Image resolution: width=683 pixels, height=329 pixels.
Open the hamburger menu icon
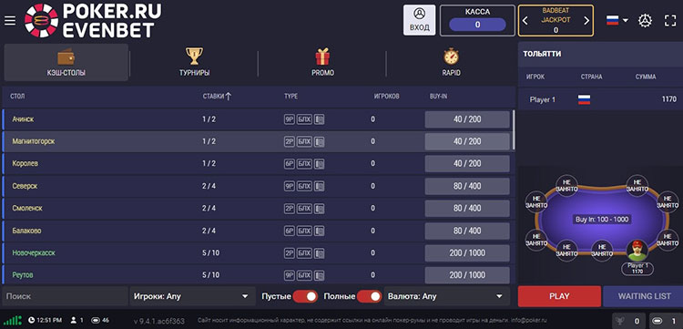(x=10, y=21)
